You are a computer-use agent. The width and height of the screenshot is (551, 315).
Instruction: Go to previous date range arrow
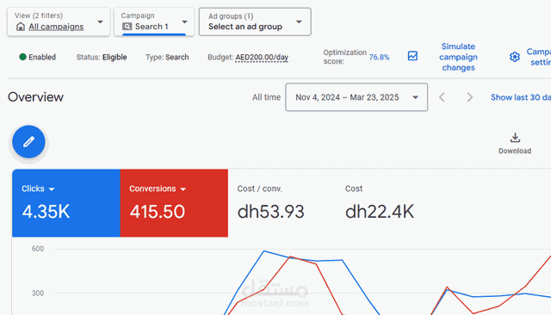tap(442, 97)
